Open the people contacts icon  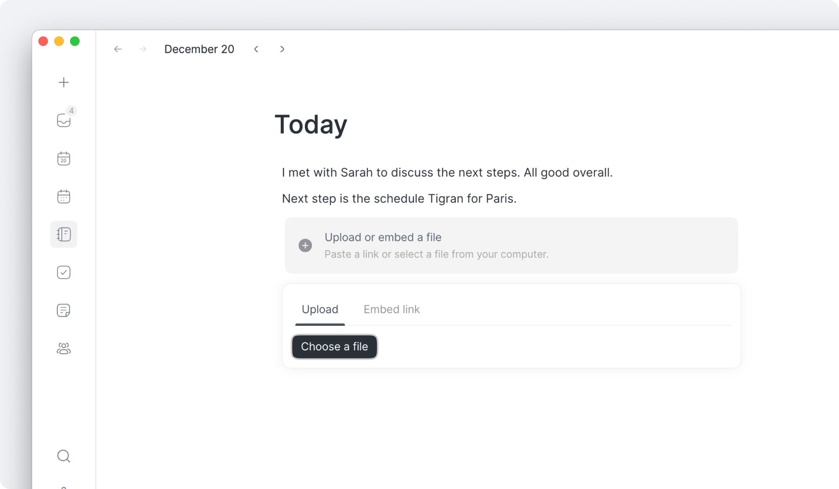point(63,348)
